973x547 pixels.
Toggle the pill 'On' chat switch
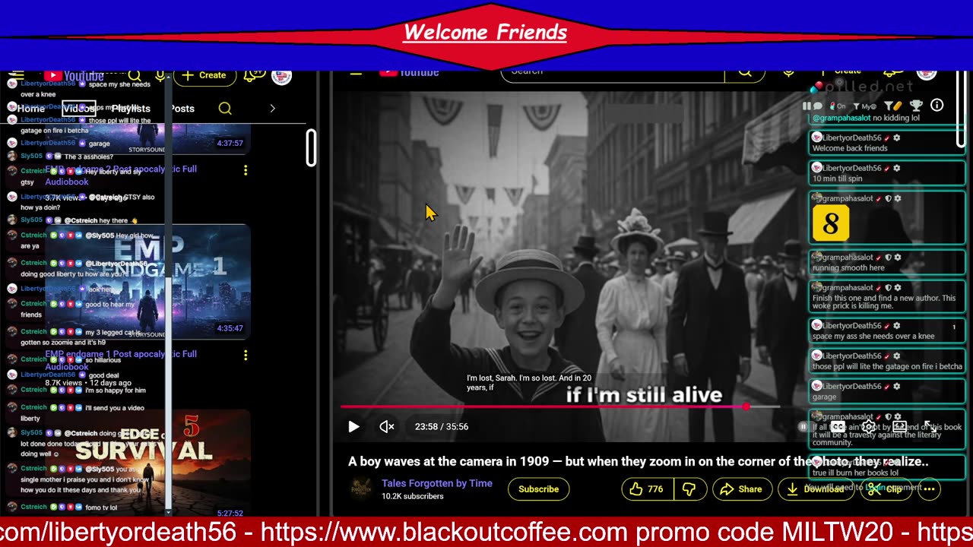tap(838, 106)
